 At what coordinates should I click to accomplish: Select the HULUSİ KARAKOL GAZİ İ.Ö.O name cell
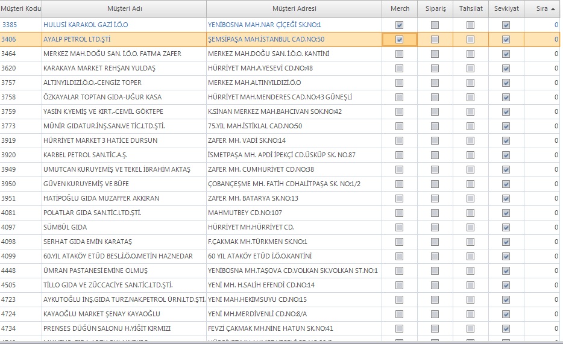pyautogui.click(x=124, y=25)
